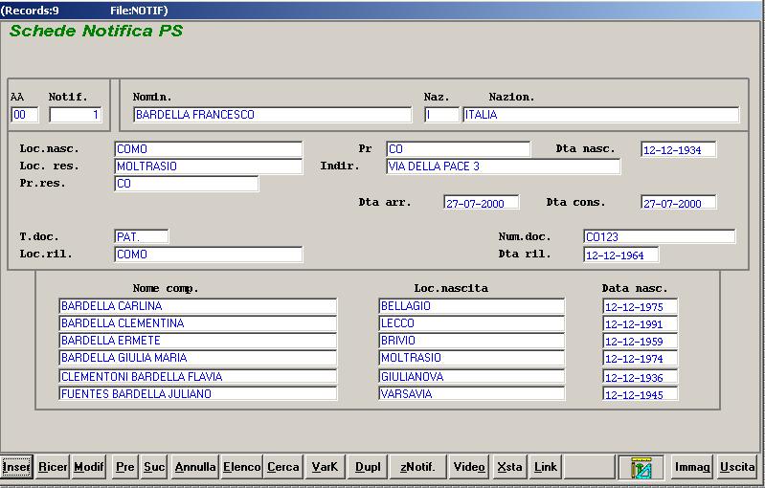Click the Pr.res. field
Image resolution: width=765 pixels, height=488 pixels.
(187, 184)
